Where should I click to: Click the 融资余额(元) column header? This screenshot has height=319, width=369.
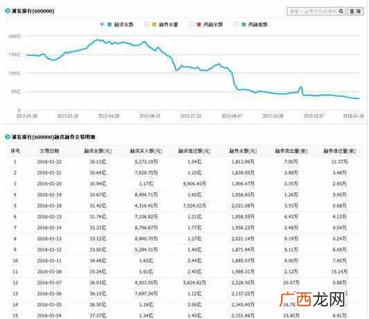[98, 151]
